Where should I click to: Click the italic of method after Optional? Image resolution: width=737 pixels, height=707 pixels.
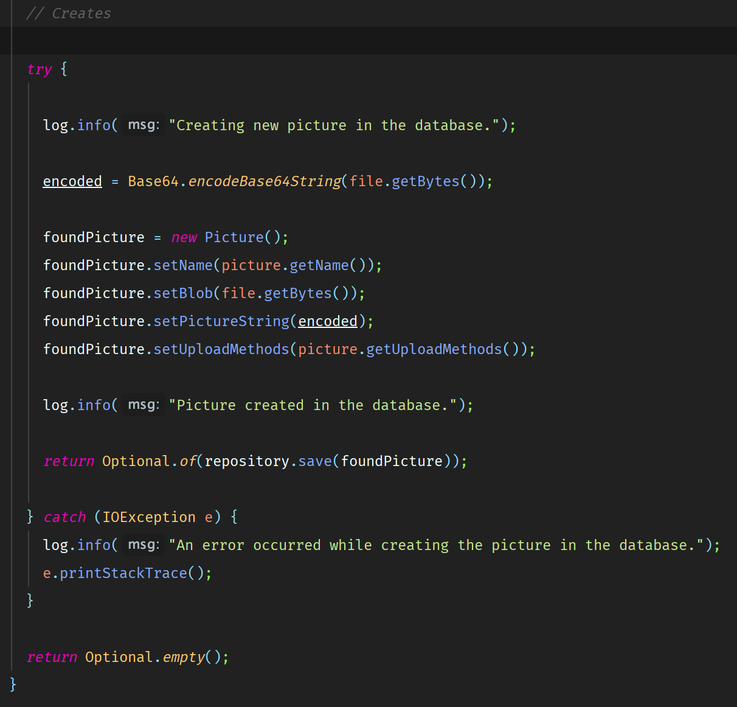coord(187,461)
